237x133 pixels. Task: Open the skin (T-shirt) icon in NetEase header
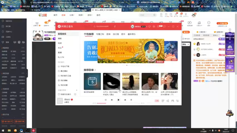[x=150, y=27]
